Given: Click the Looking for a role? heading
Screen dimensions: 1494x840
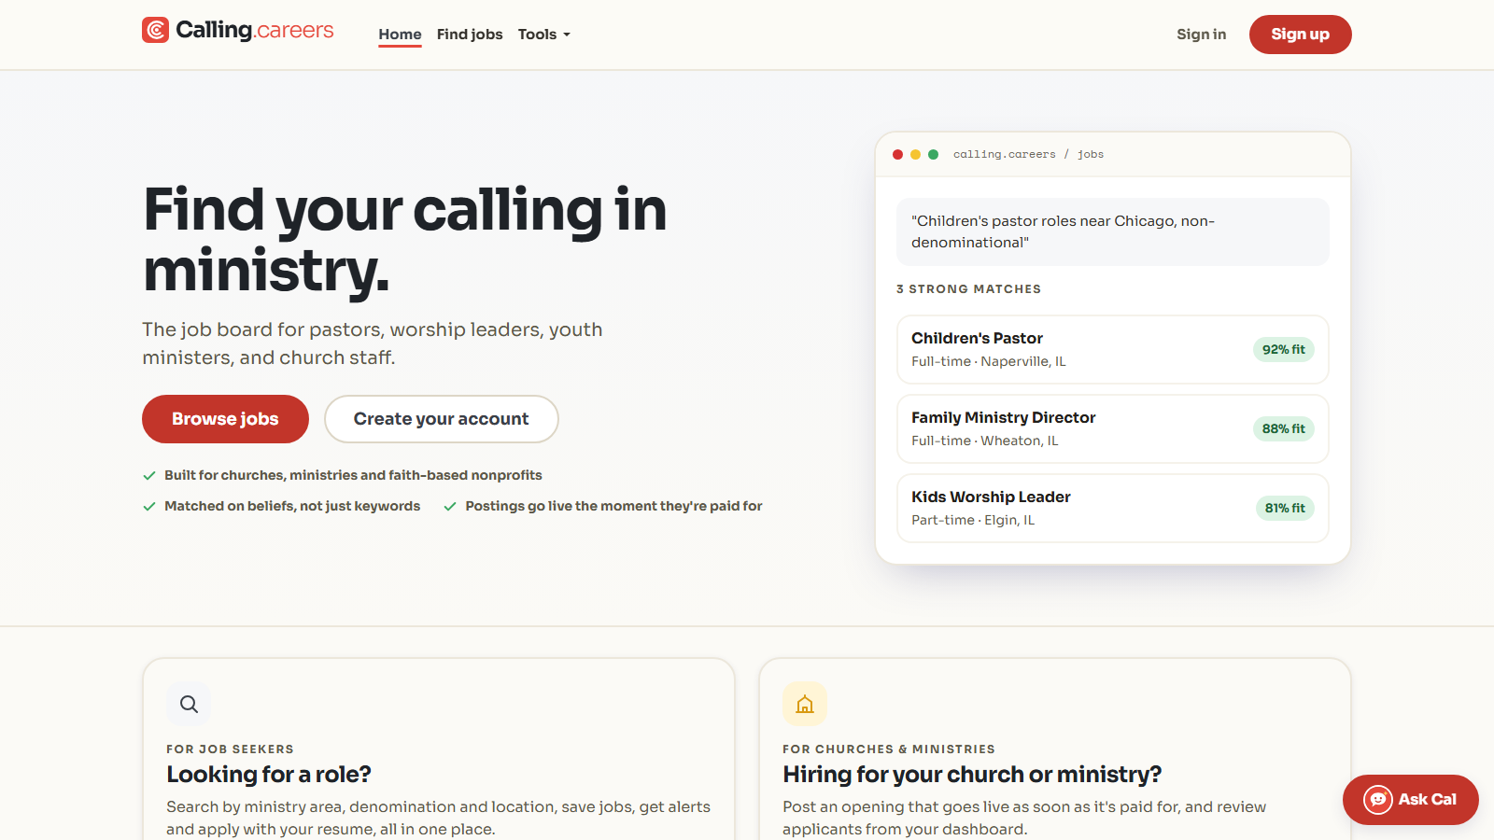Looking at the screenshot, I should 269,775.
